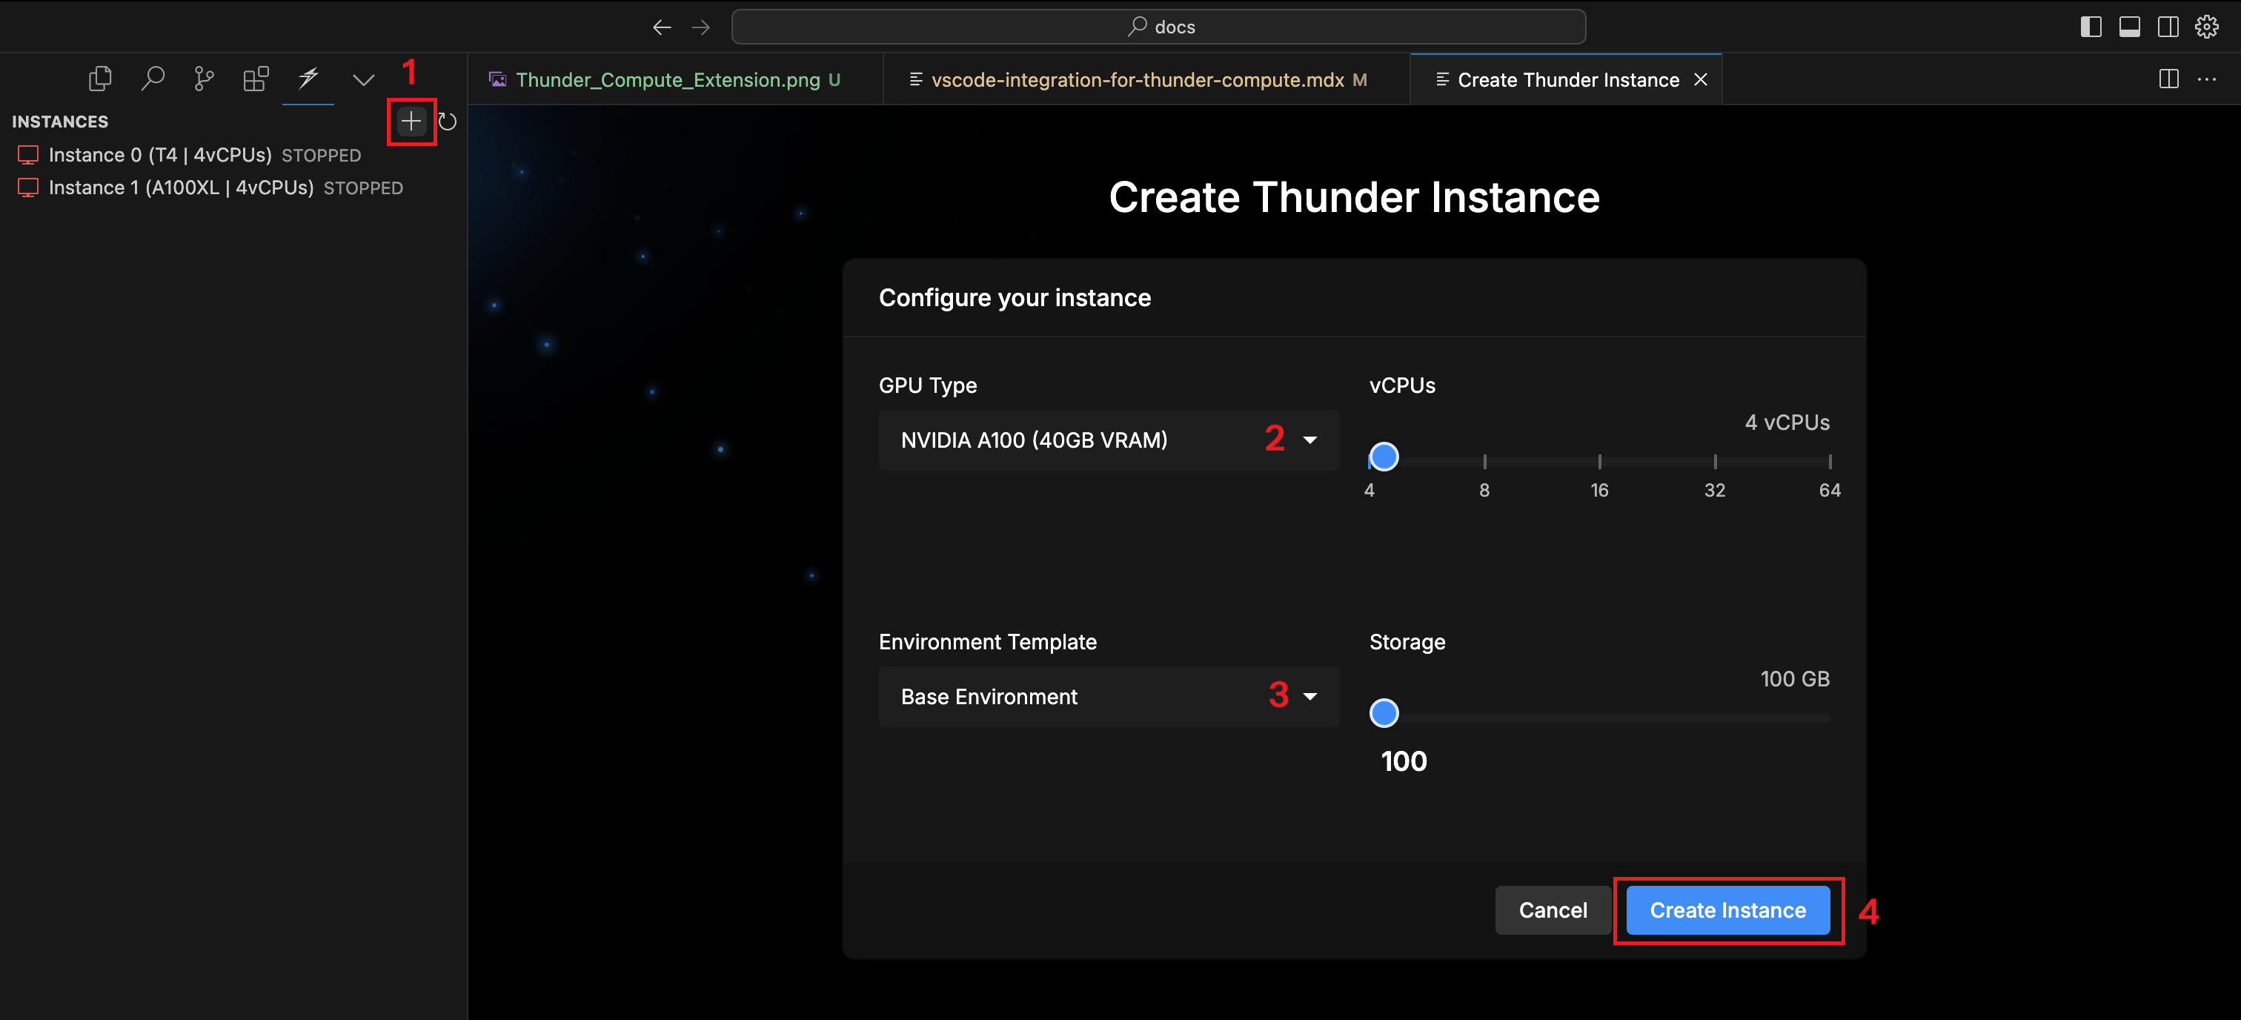Open the Extensions blocks icon

pyautogui.click(x=256, y=79)
